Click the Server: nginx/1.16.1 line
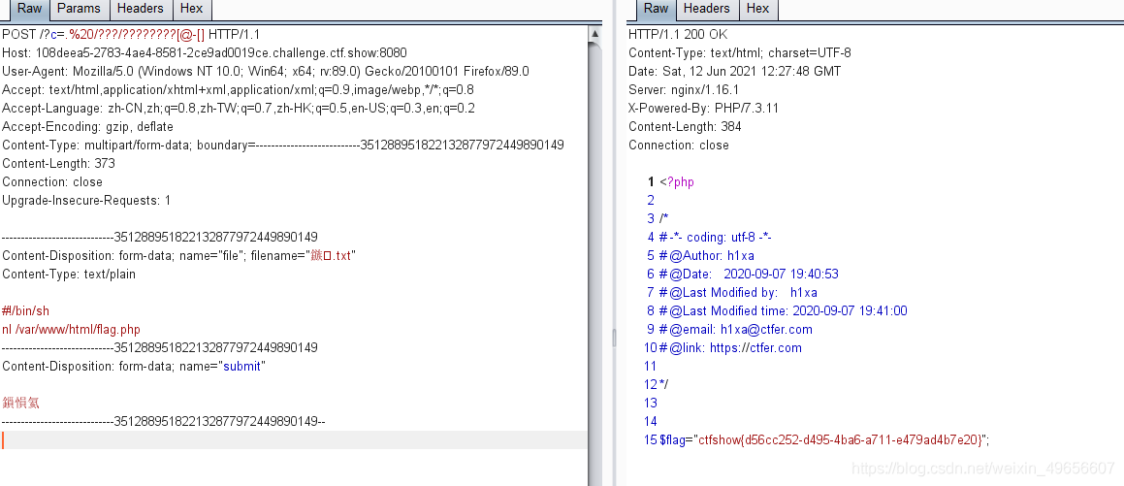Screen dimensions: 1124x486 pos(684,89)
